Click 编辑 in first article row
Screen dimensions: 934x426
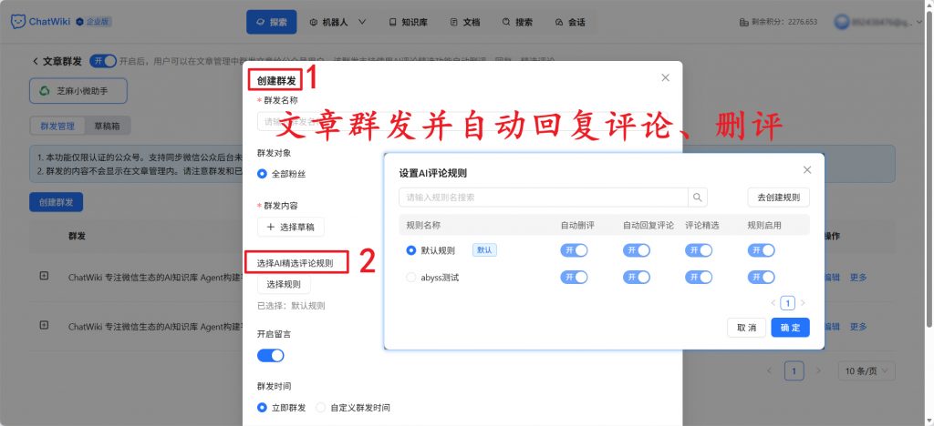832,277
